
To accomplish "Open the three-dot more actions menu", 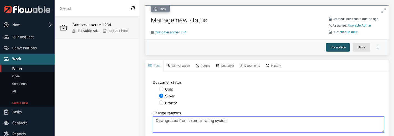I will pyautogui.click(x=378, y=47).
